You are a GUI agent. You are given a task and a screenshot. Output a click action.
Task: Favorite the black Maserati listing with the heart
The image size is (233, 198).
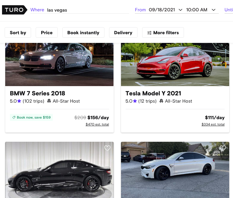pos(107,148)
